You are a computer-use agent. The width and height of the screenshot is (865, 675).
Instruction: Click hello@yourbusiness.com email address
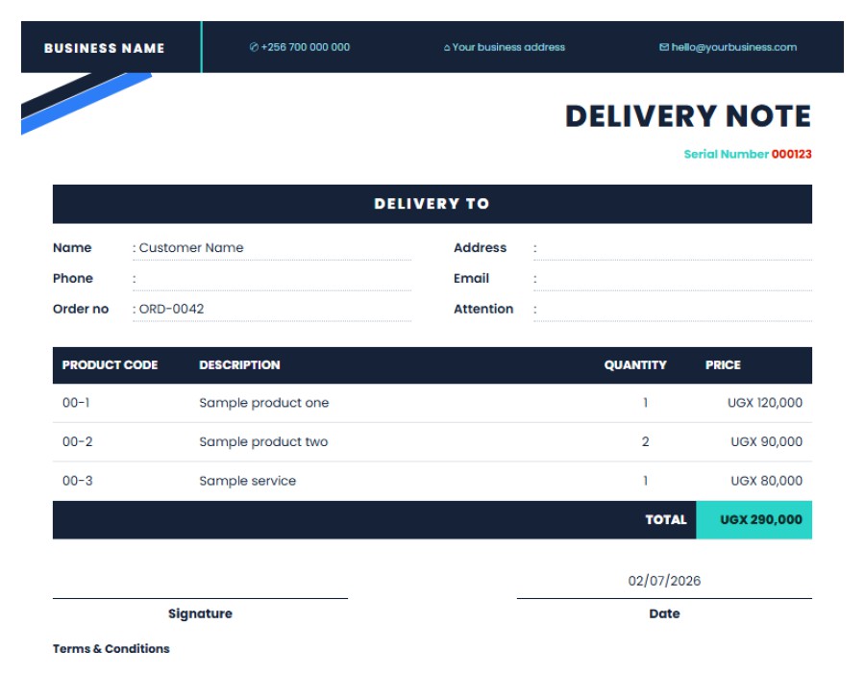(734, 47)
